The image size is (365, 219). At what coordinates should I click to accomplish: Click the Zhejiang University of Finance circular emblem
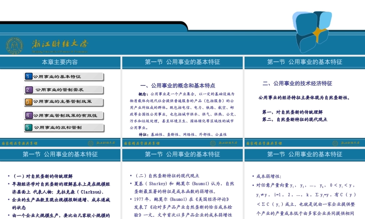(x=15, y=45)
